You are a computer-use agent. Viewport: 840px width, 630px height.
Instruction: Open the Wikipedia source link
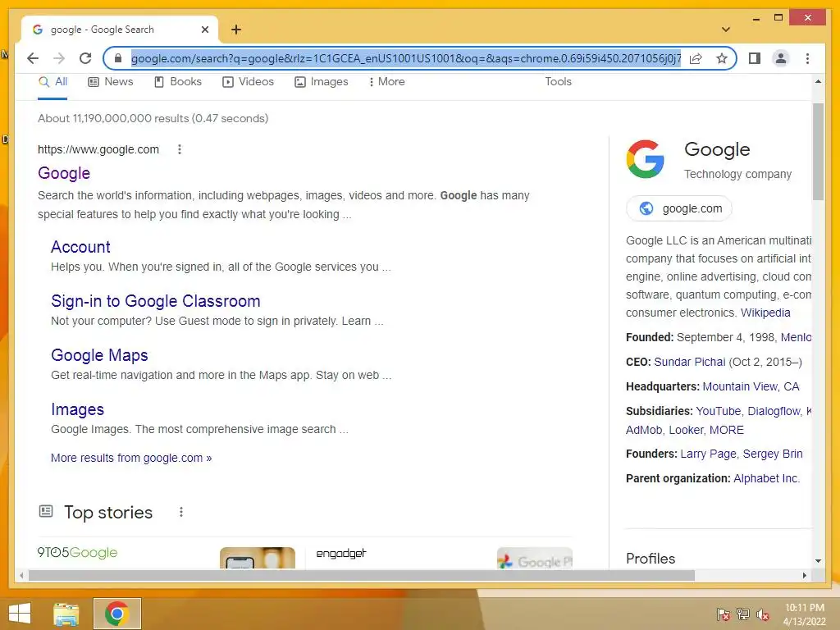tap(765, 313)
